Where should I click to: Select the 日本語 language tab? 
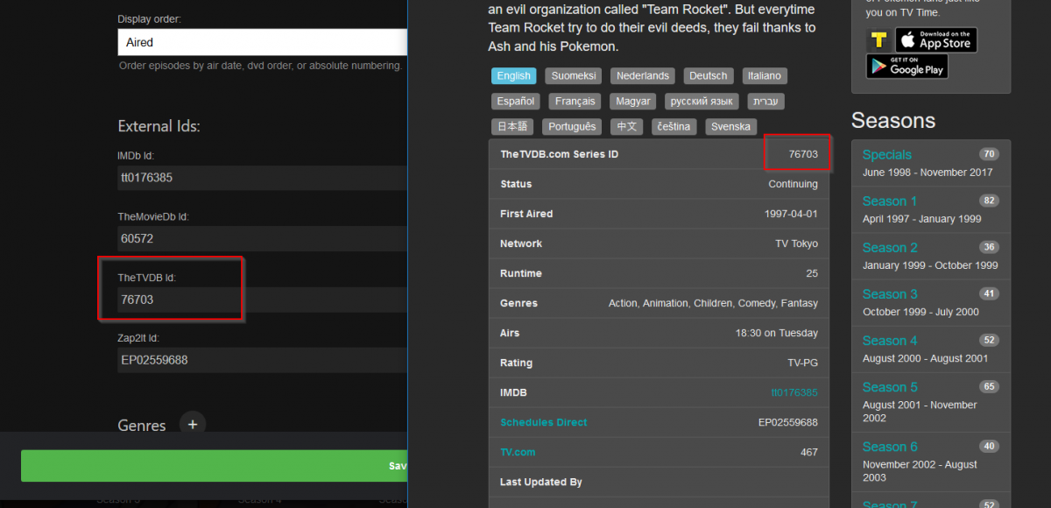click(512, 127)
